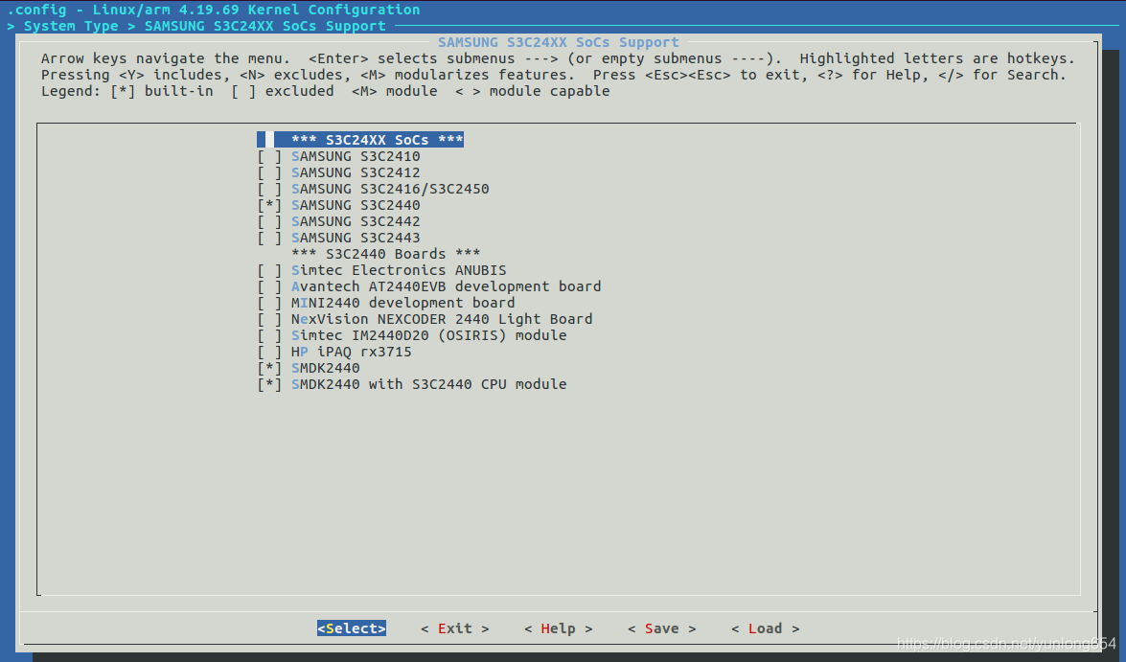Toggle HP iPAQ rx3715 checkbox
Viewport: 1126px width, 662px height.
click(x=269, y=352)
